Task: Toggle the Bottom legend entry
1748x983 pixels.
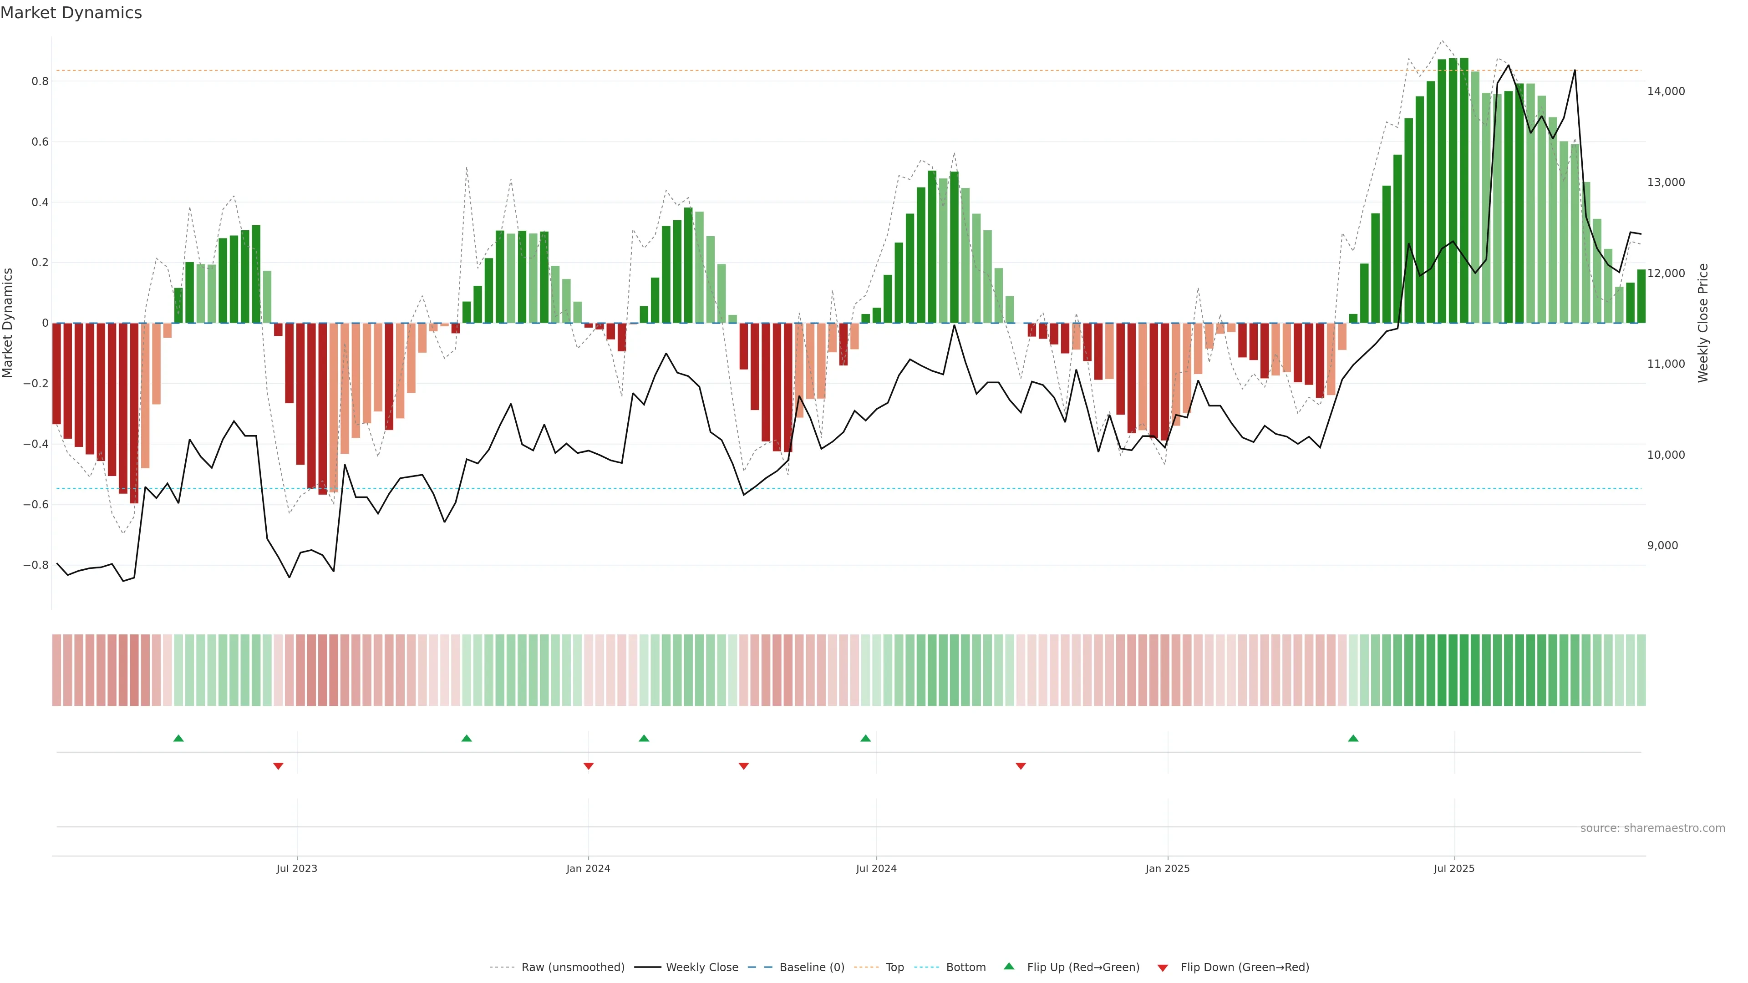Action: (x=965, y=968)
